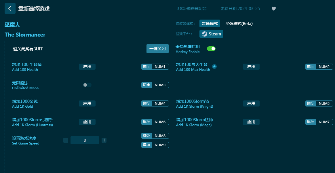Viewport: 335px width, 173px height.
Task: Decrease game speed with minus button
Action: coord(66,140)
